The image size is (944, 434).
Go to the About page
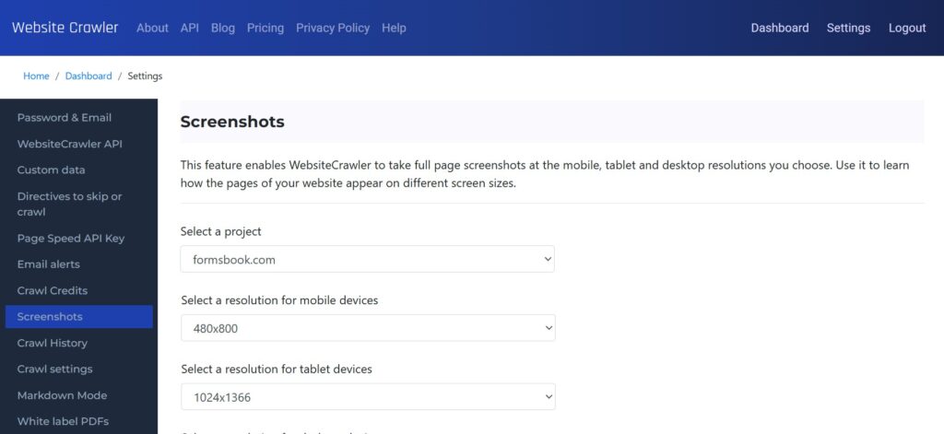pos(152,28)
